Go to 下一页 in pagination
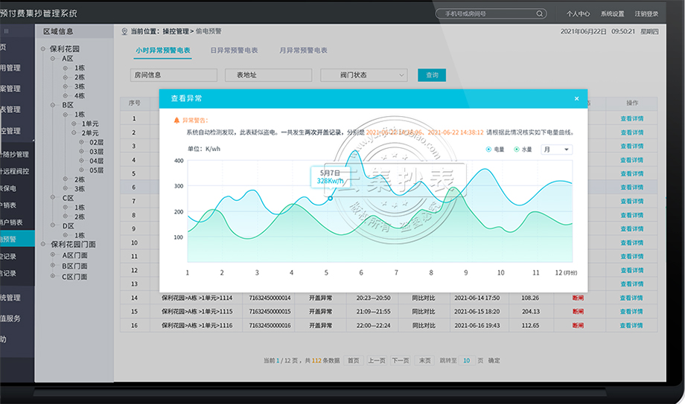The width and height of the screenshot is (685, 404). click(x=401, y=360)
